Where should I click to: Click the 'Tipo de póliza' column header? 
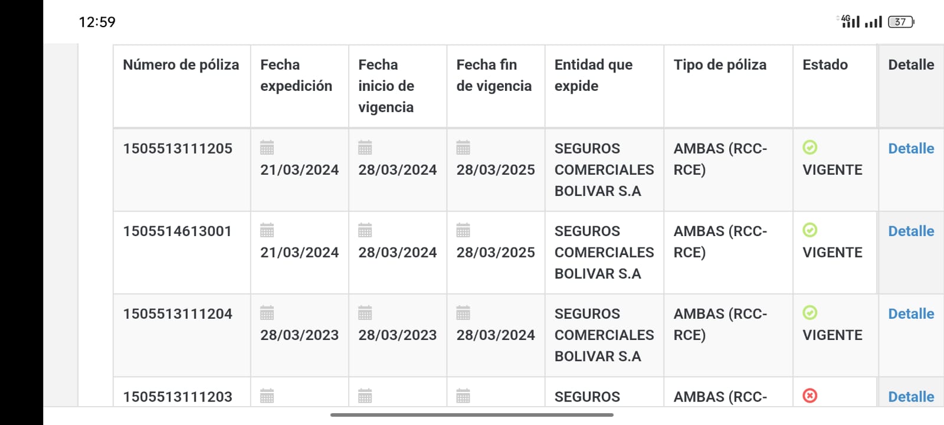click(x=720, y=65)
